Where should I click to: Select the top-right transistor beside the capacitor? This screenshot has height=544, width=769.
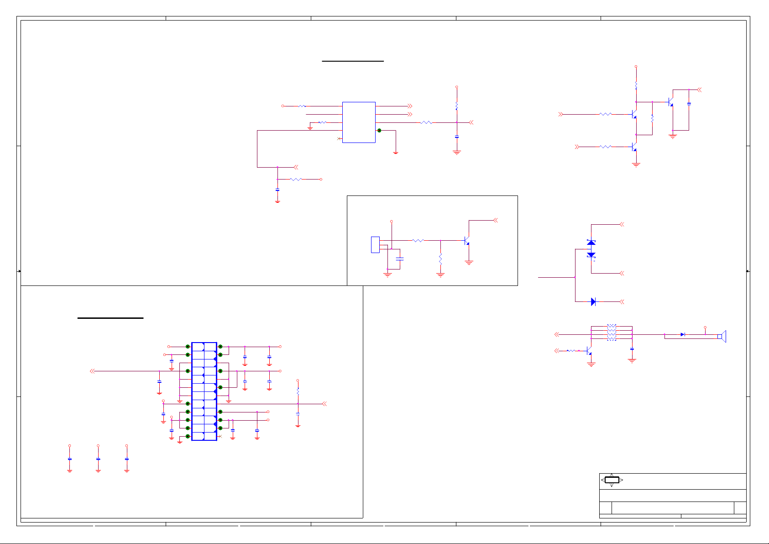point(670,102)
